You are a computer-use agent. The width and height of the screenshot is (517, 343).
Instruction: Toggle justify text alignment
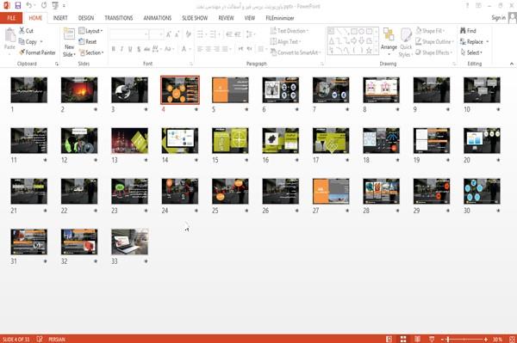point(225,49)
